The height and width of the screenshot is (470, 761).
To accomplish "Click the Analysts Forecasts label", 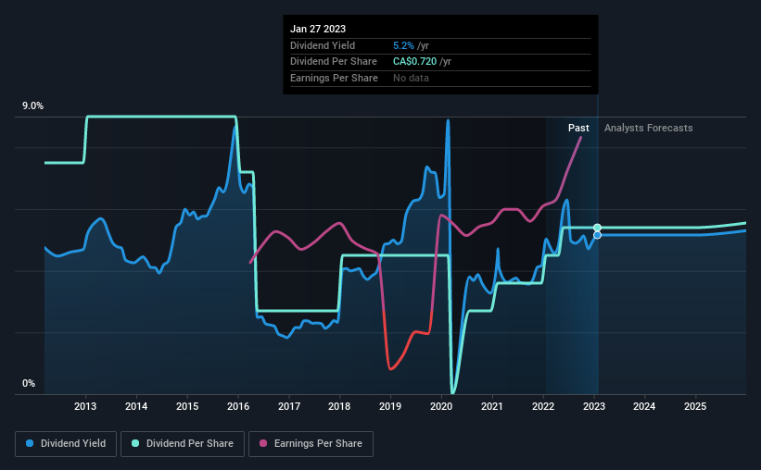I will tap(649, 128).
